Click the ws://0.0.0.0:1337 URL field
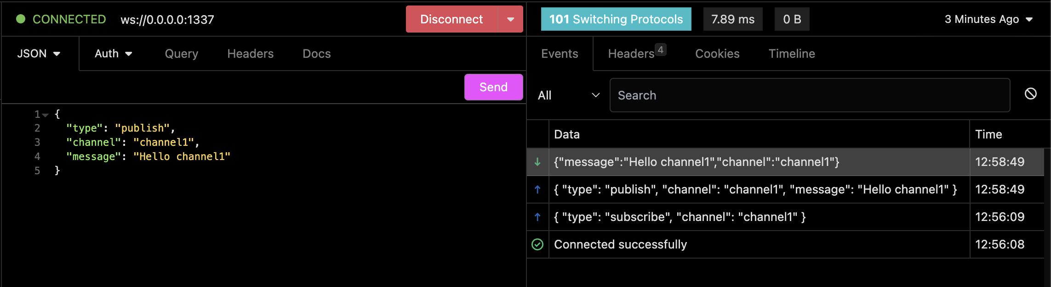Viewport: 1051px width, 287px height. click(x=167, y=19)
